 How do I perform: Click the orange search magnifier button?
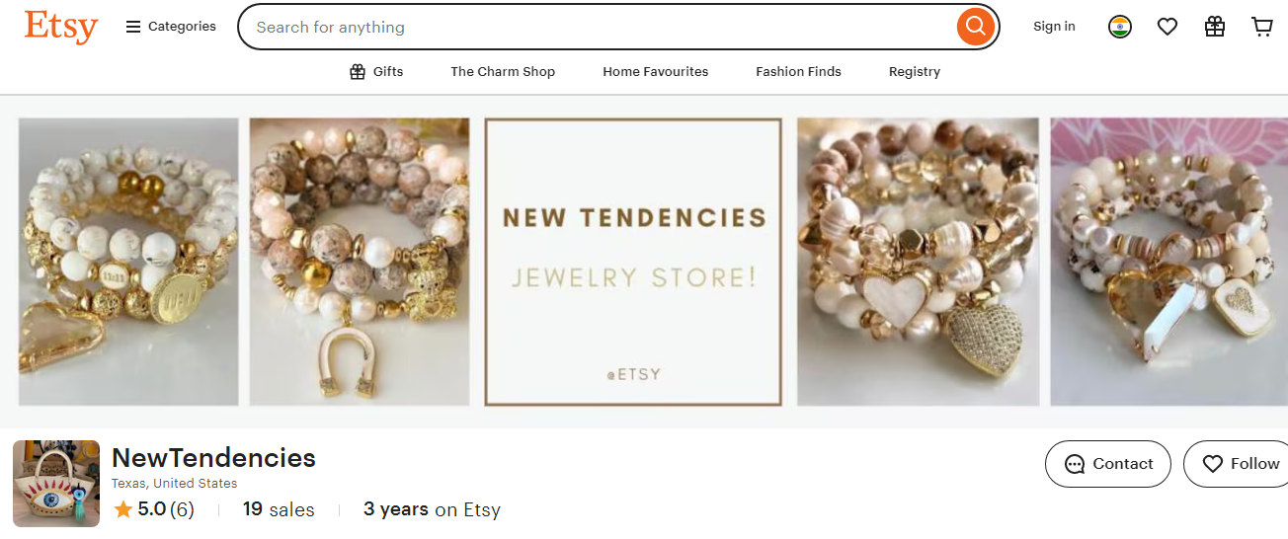tap(975, 27)
